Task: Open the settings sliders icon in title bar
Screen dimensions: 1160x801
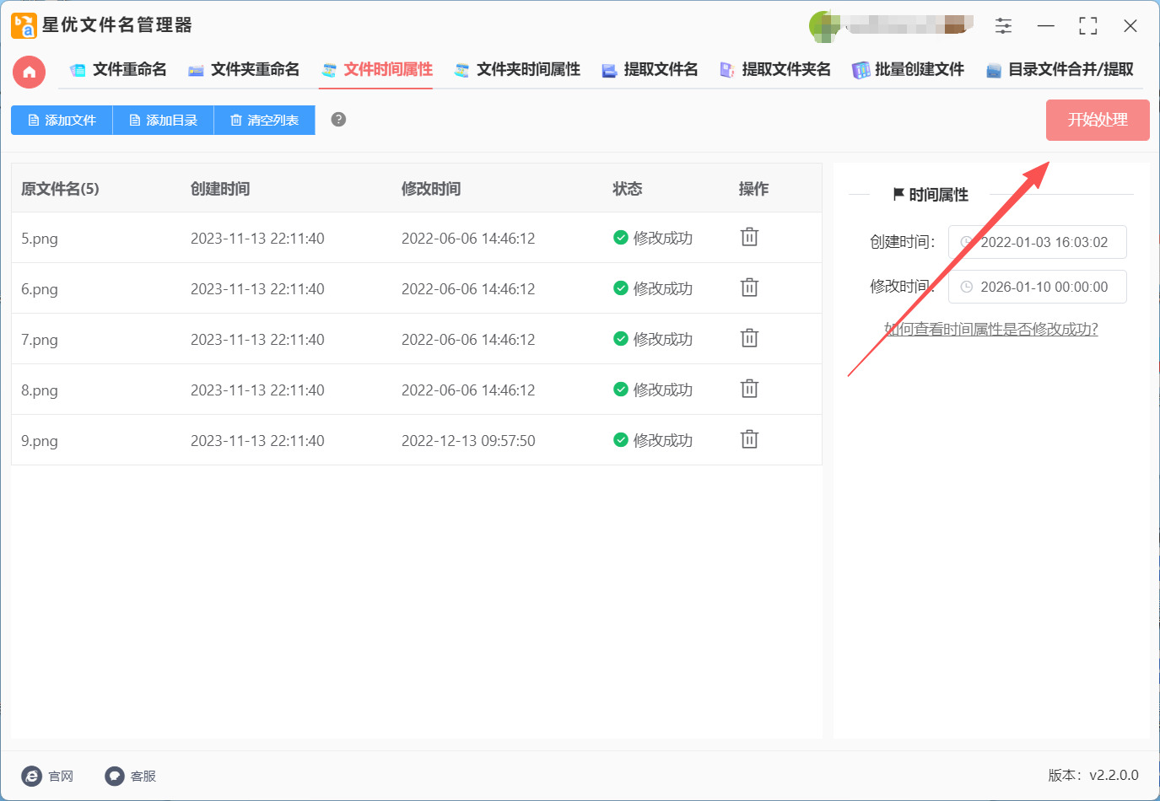Action: (x=1003, y=26)
